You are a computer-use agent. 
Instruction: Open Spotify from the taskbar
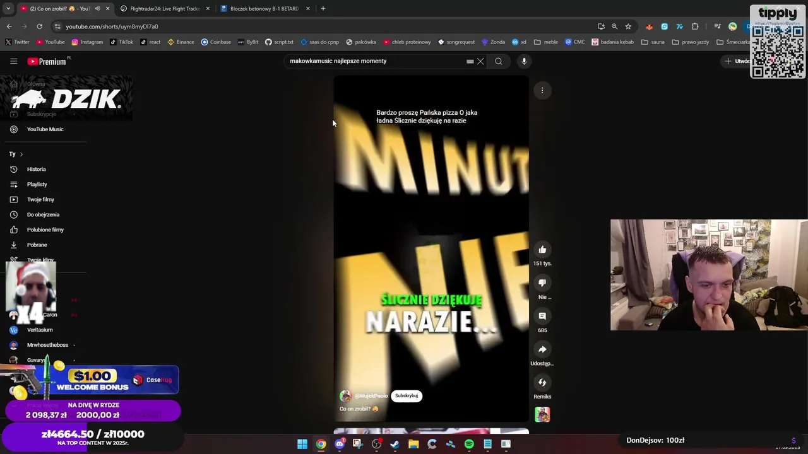469,444
